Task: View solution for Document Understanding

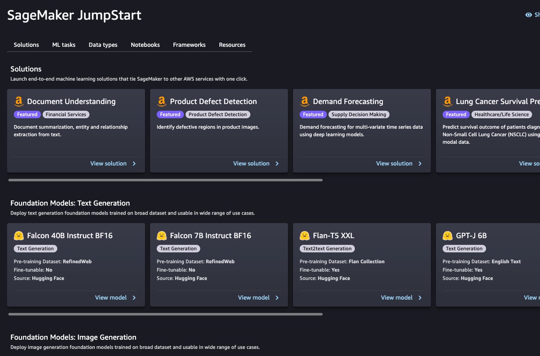Action: (x=108, y=164)
